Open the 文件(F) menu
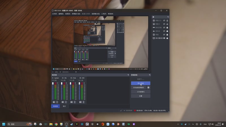226x127 pixels. [54, 14]
